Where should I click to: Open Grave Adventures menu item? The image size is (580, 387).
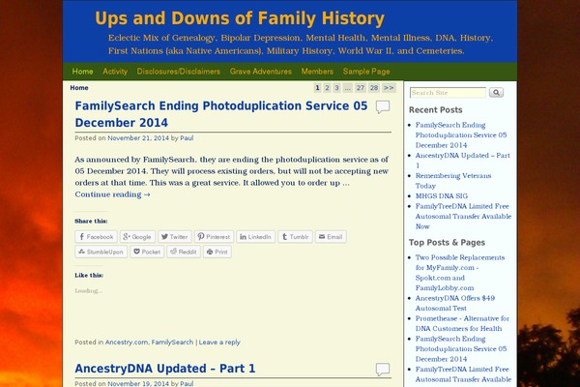tap(261, 72)
